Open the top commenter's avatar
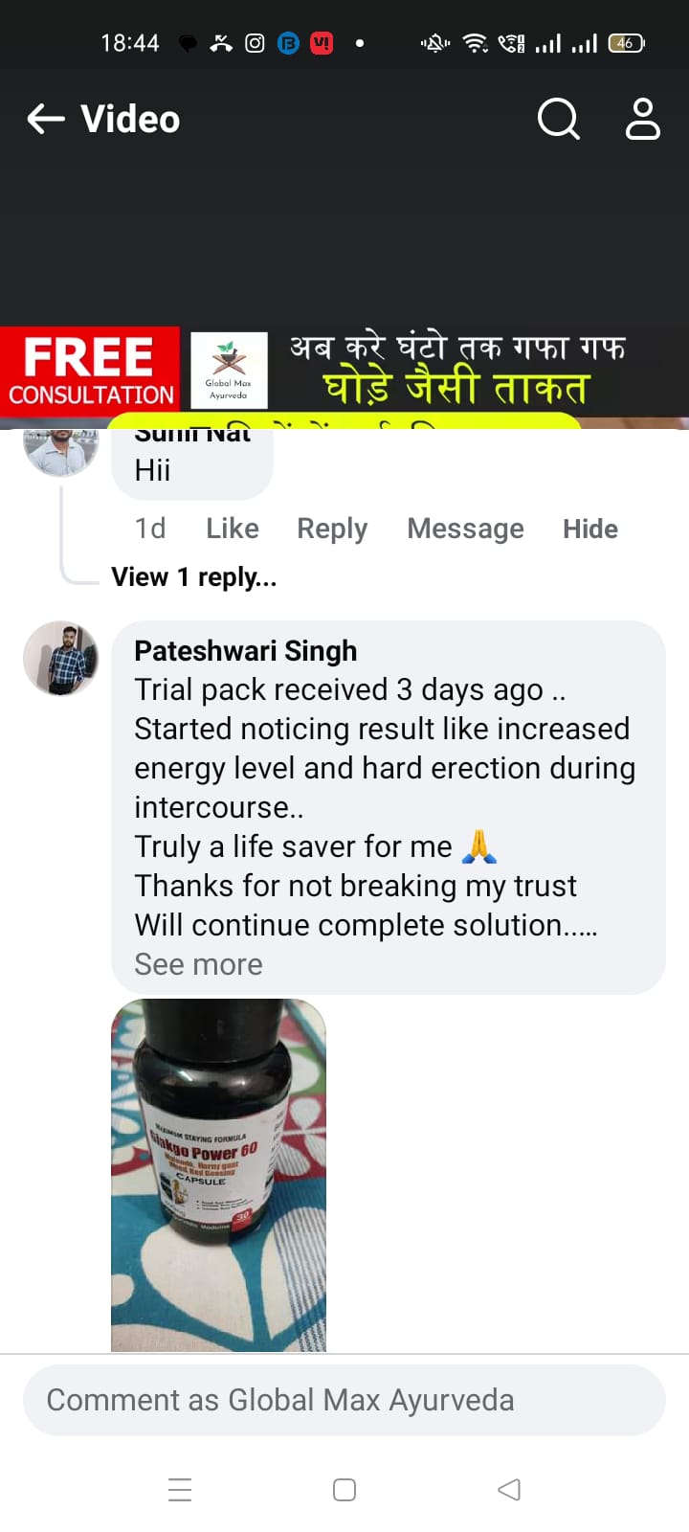This screenshot has width=689, height=1532. point(60,452)
